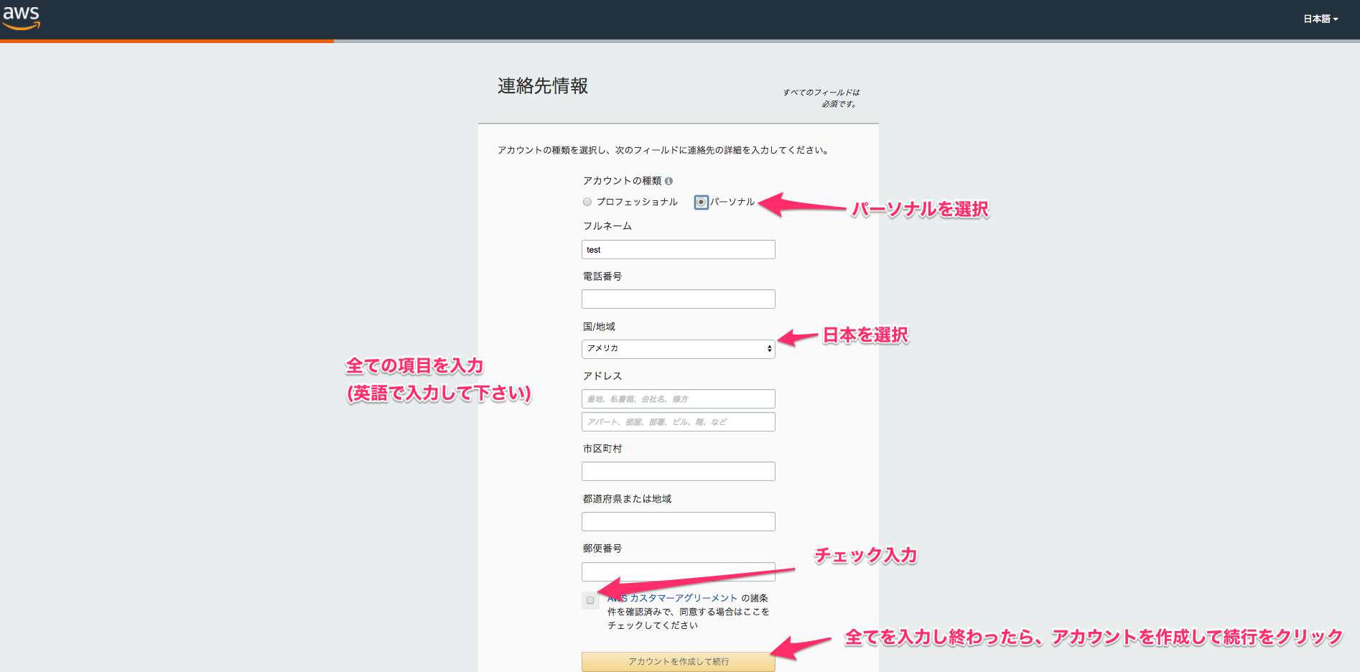The image size is (1360, 672).
Task: Click the アカウントを作成して続行 button
Action: tap(679, 661)
